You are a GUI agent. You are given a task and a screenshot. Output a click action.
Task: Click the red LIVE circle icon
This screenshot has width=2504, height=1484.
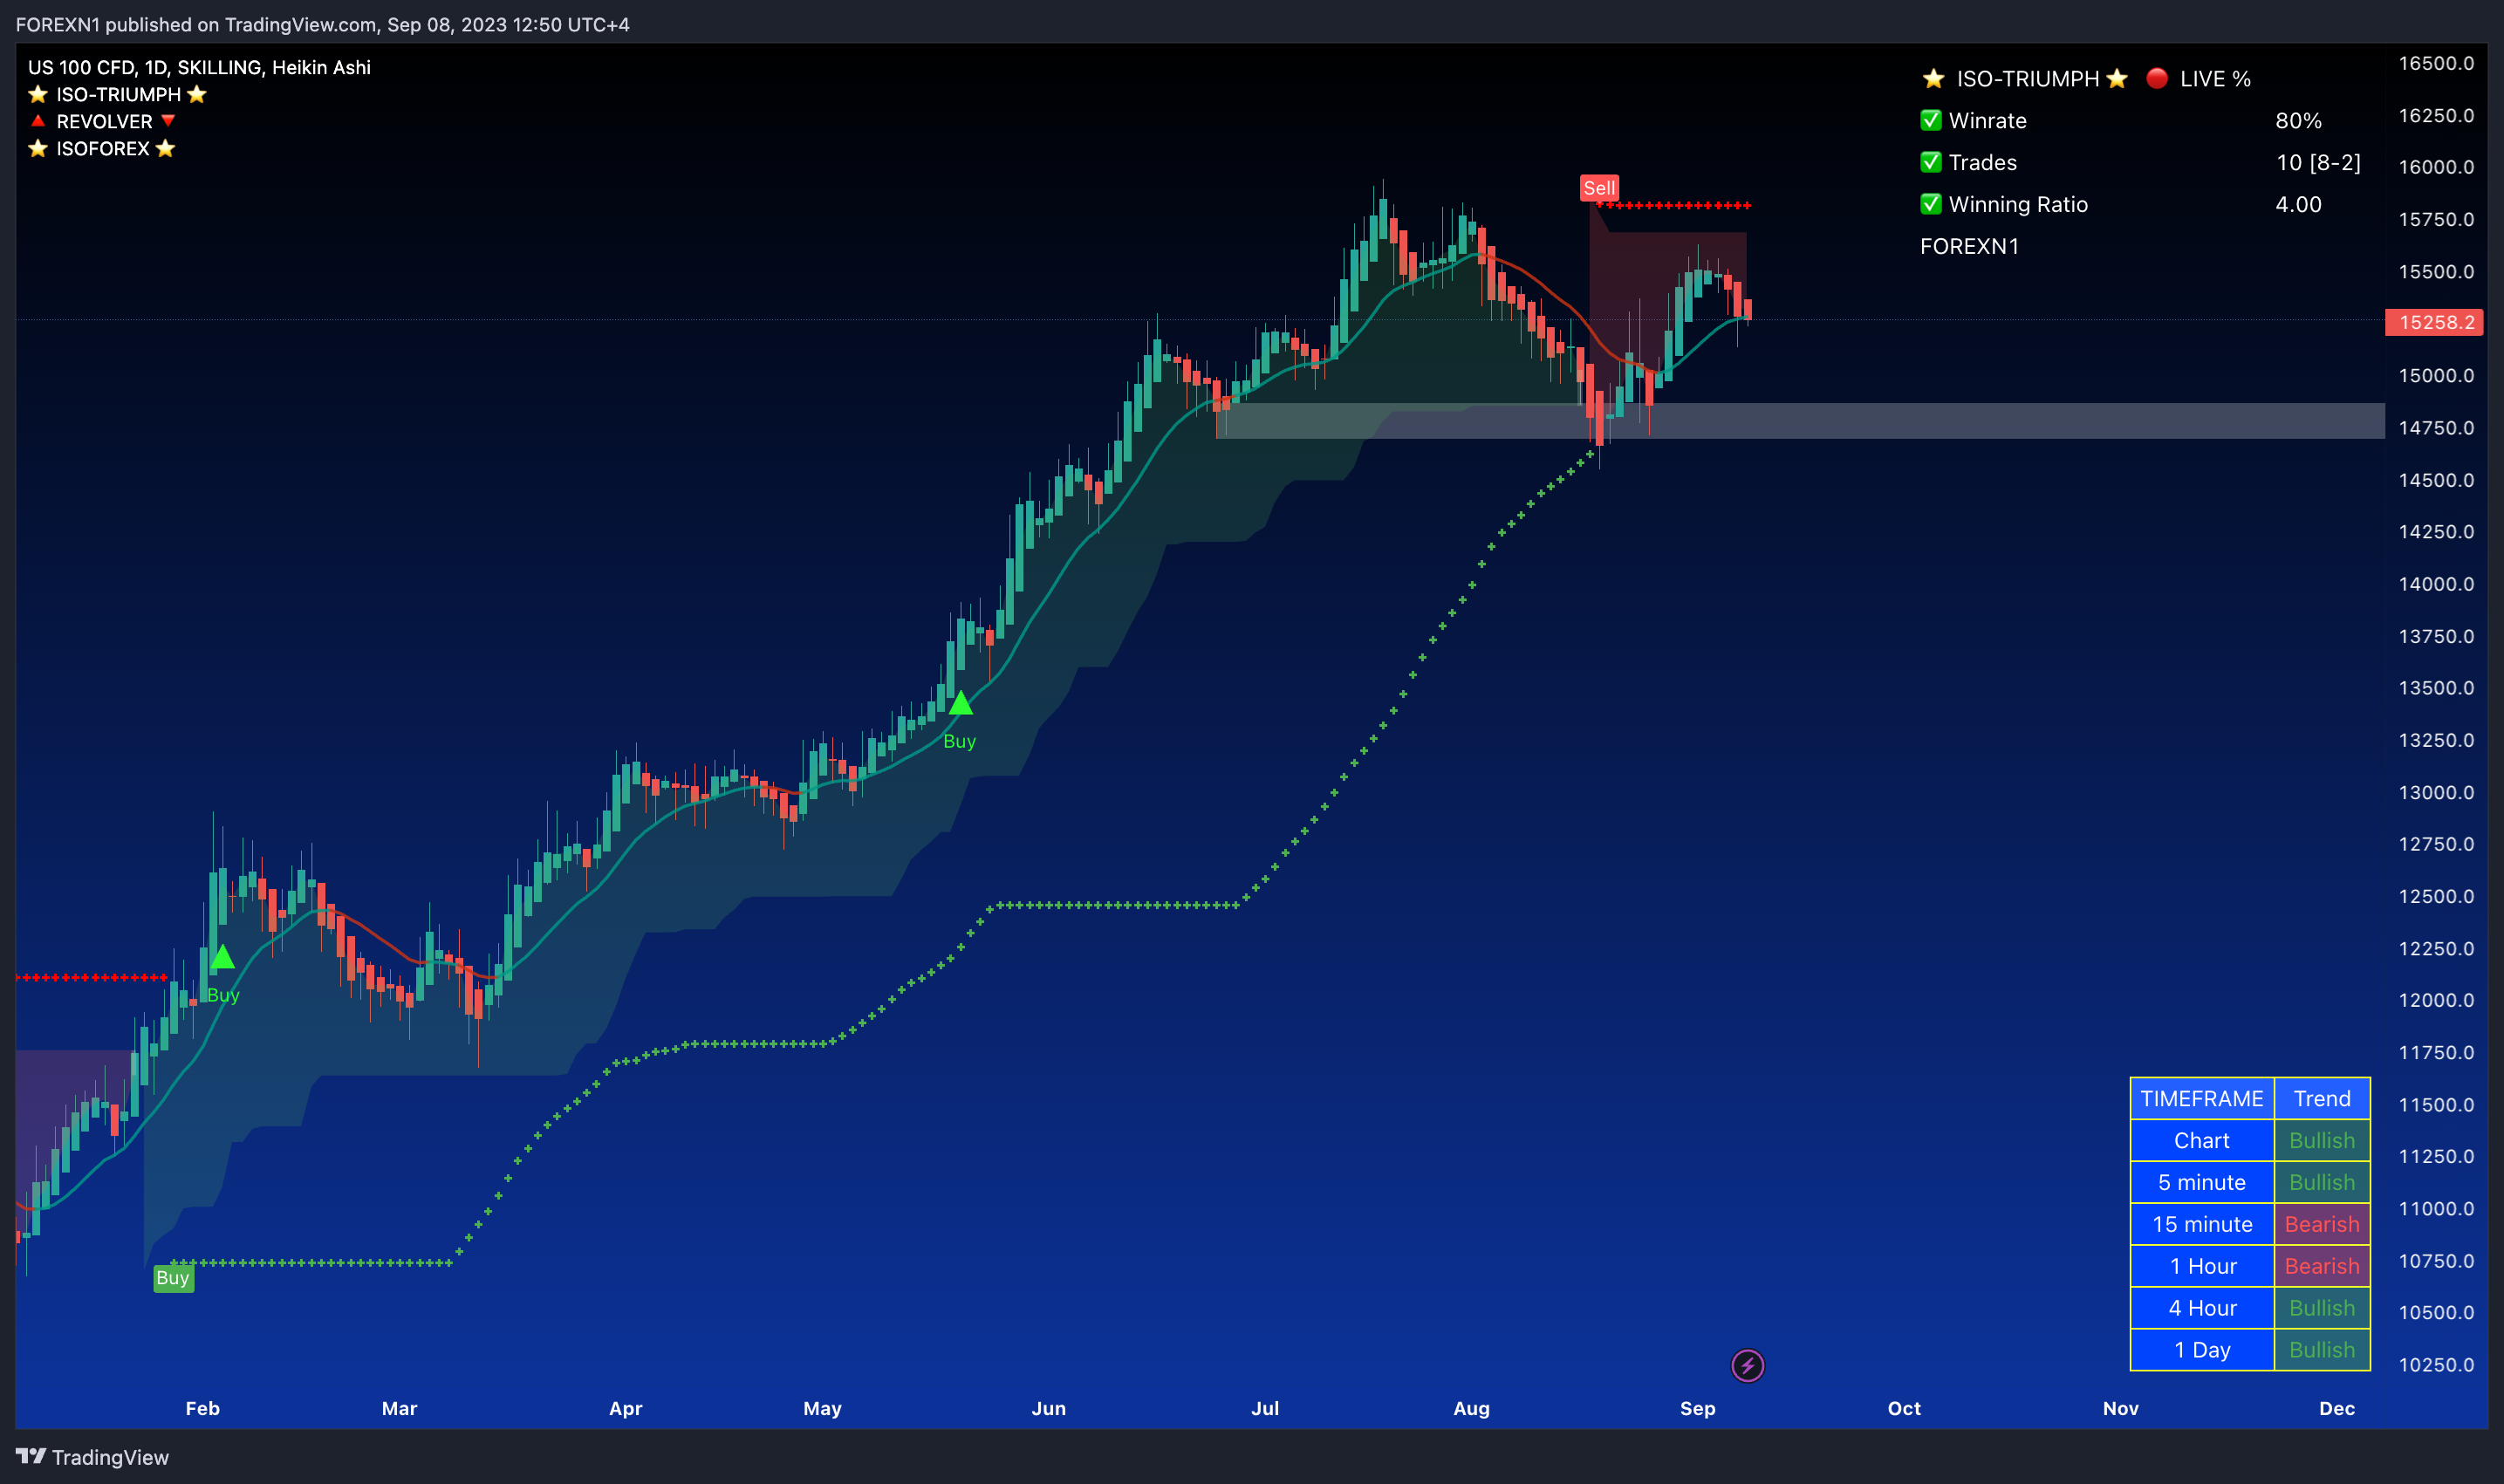coord(2157,78)
